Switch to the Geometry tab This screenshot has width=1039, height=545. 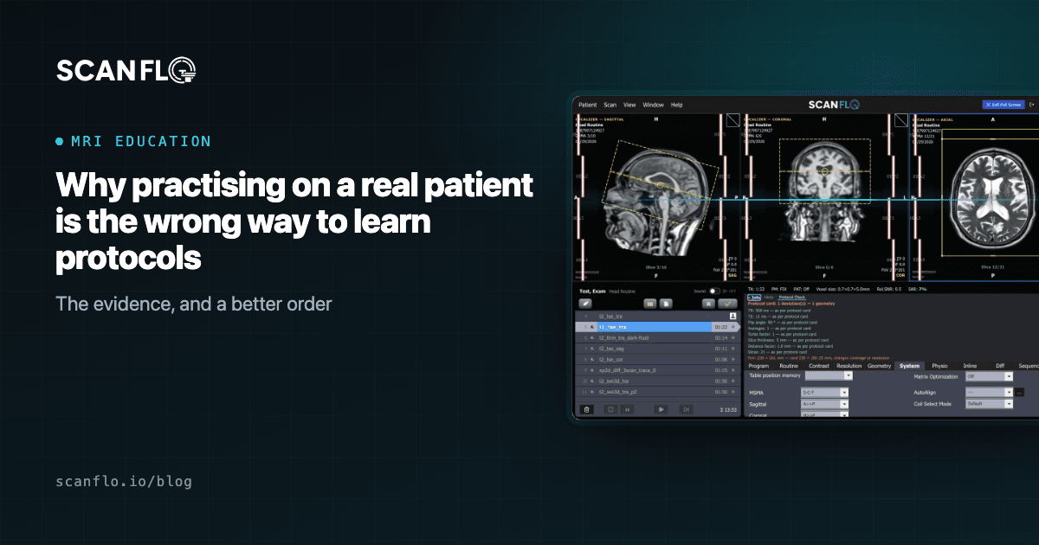click(879, 366)
